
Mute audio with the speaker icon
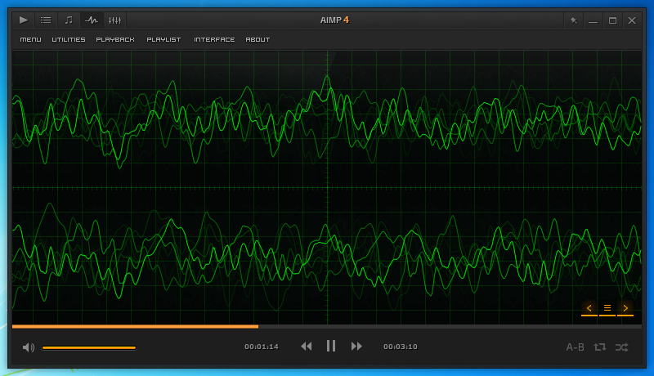(29, 347)
